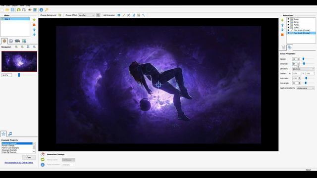Preview the animation with the eye icon
The width and height of the screenshot is (317, 178).
coord(30,10)
